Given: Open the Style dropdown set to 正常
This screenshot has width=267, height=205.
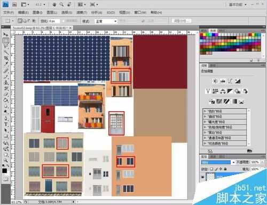Looking at the screenshot, I should pos(106,21).
